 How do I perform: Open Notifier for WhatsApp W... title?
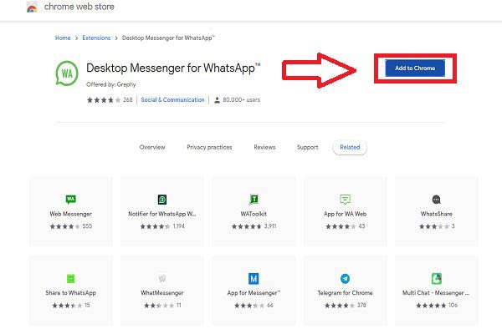click(x=162, y=214)
